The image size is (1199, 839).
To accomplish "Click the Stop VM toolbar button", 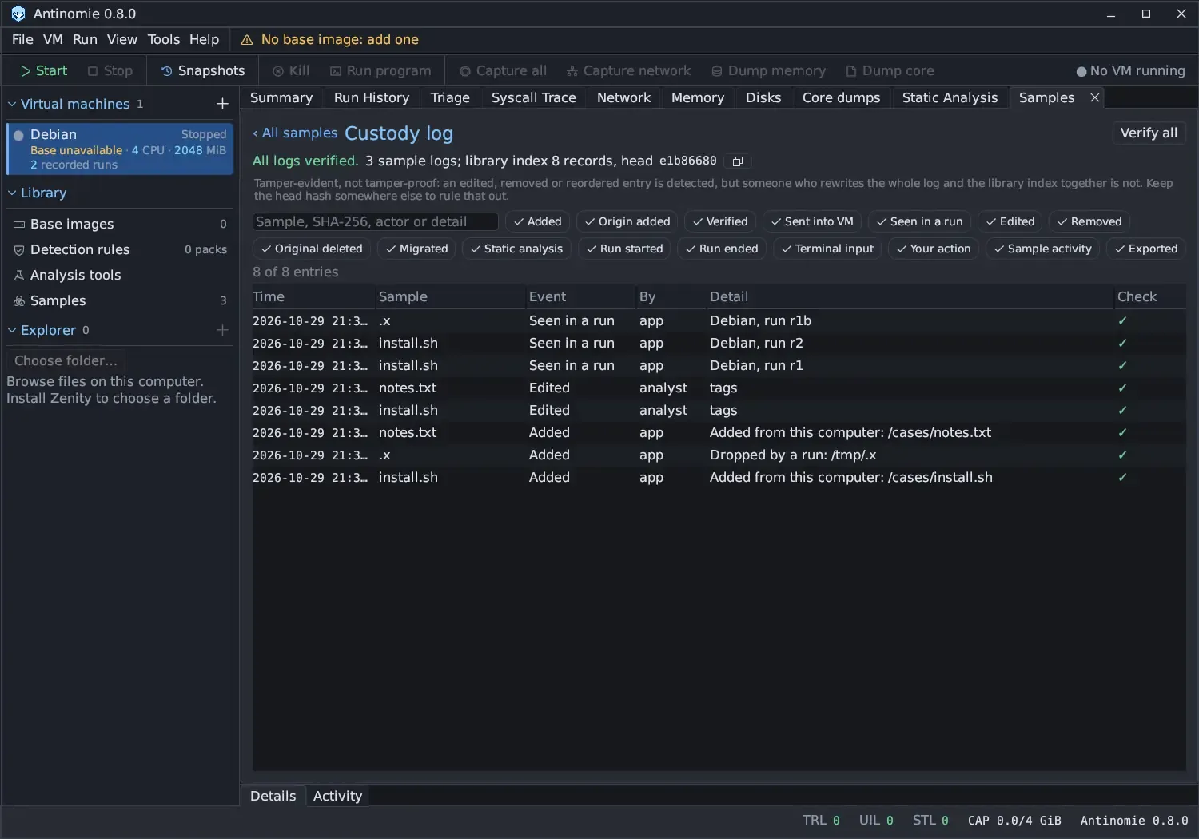I will (110, 70).
